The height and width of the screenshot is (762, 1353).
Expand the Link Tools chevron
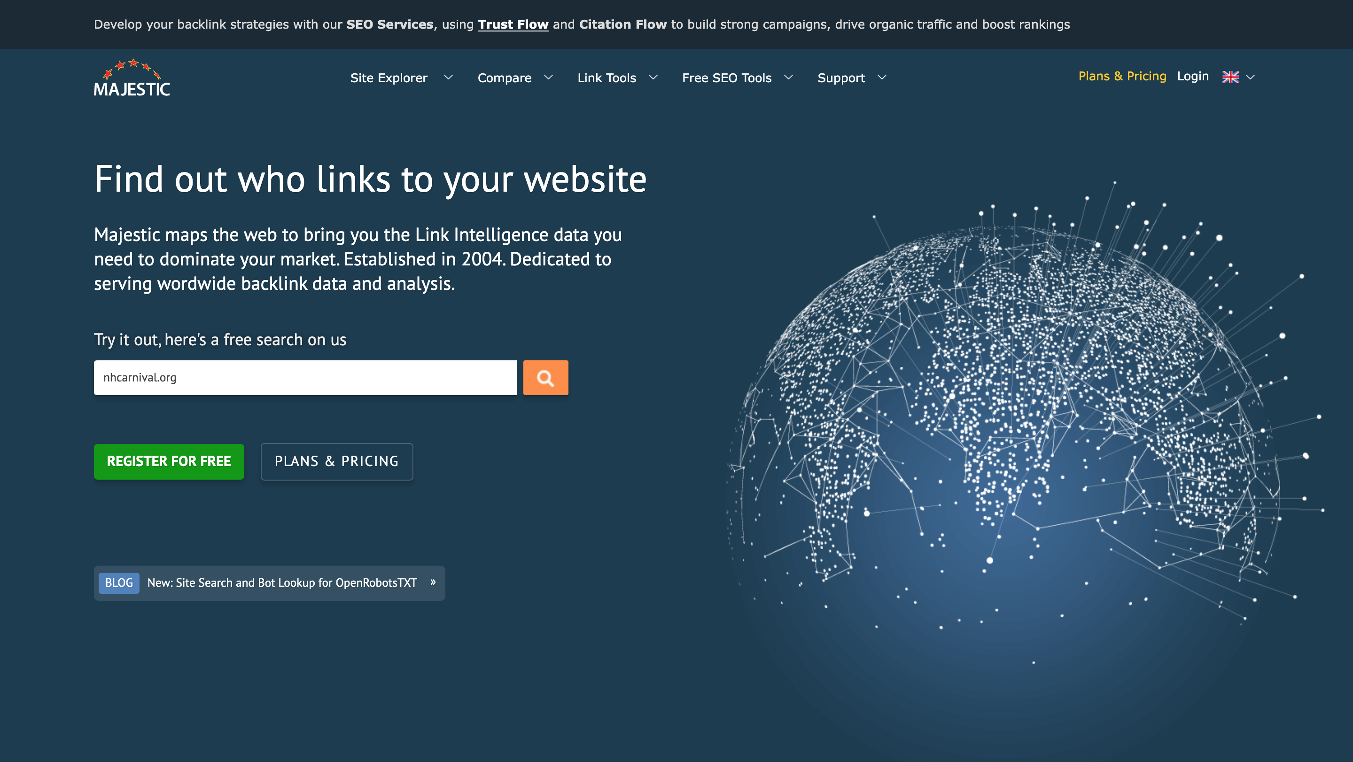[x=653, y=77]
